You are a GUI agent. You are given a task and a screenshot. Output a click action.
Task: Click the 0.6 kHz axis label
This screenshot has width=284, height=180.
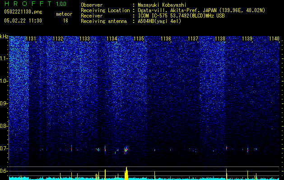[x=4, y=171]
